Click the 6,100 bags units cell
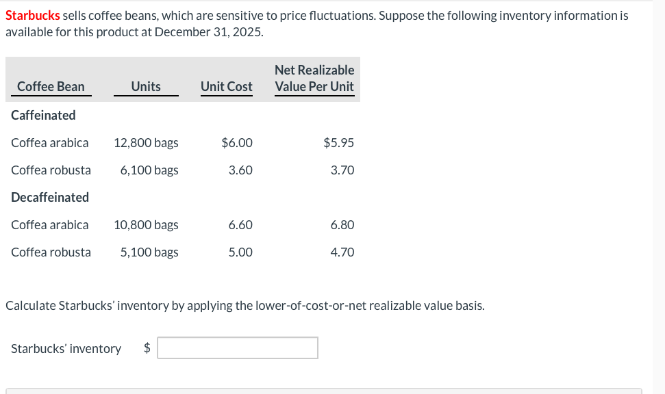This screenshot has height=394, width=665. pos(149,170)
